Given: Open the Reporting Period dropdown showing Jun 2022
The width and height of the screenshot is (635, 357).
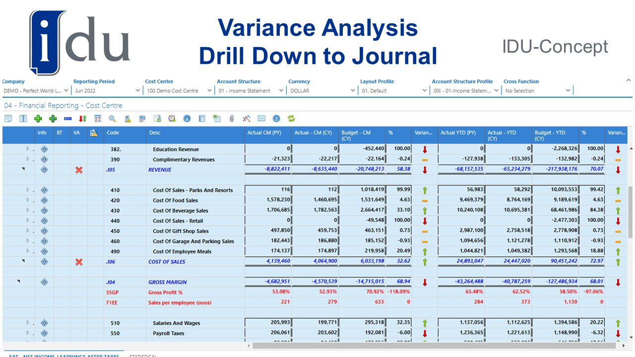Looking at the screenshot, I should pyautogui.click(x=138, y=91).
